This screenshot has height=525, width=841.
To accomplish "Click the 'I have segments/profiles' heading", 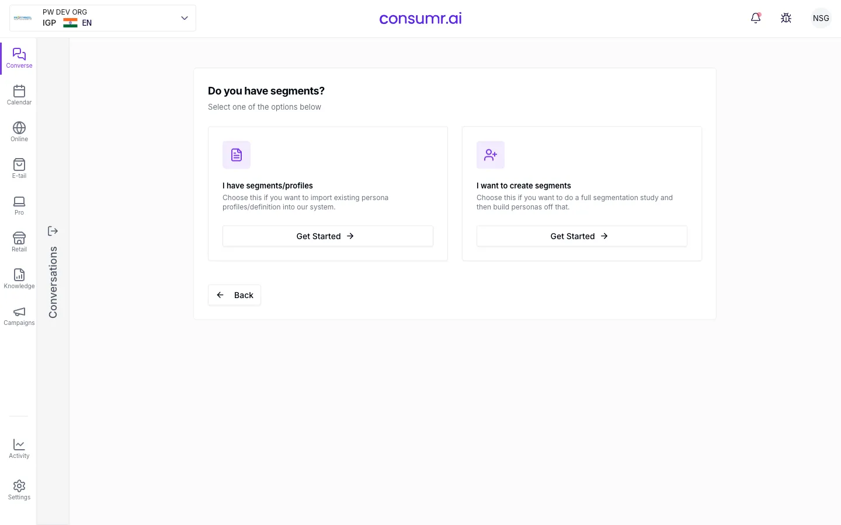I will (x=267, y=185).
